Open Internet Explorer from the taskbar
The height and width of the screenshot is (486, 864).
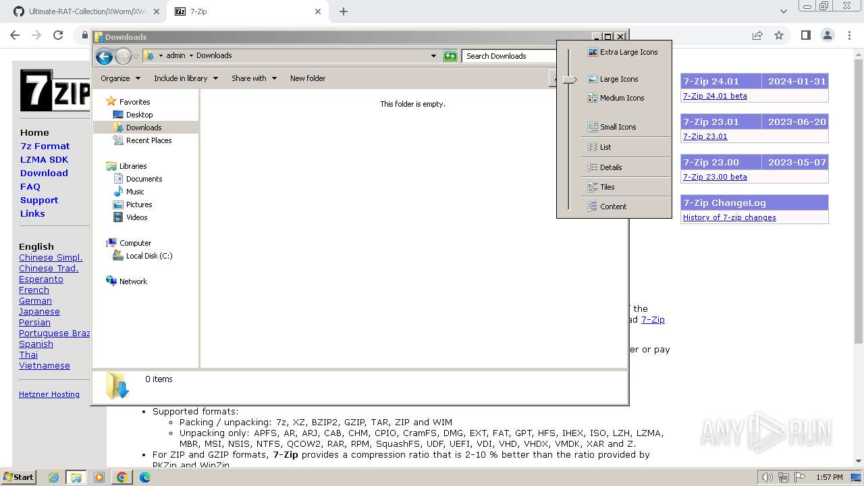pos(54,477)
